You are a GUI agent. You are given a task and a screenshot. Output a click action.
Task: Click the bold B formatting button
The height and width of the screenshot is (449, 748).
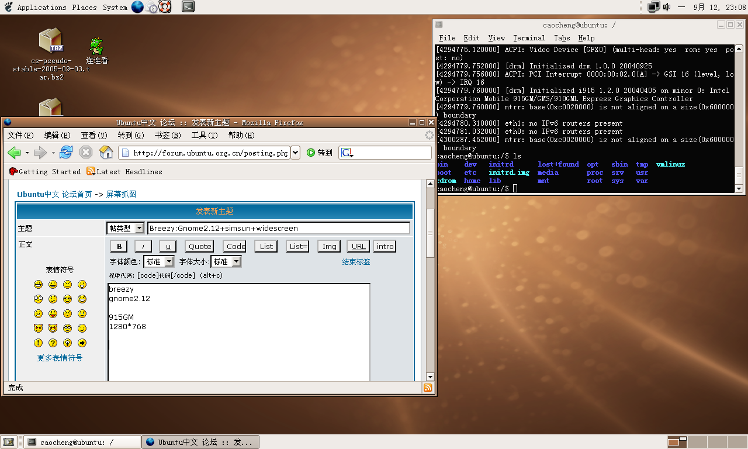119,246
